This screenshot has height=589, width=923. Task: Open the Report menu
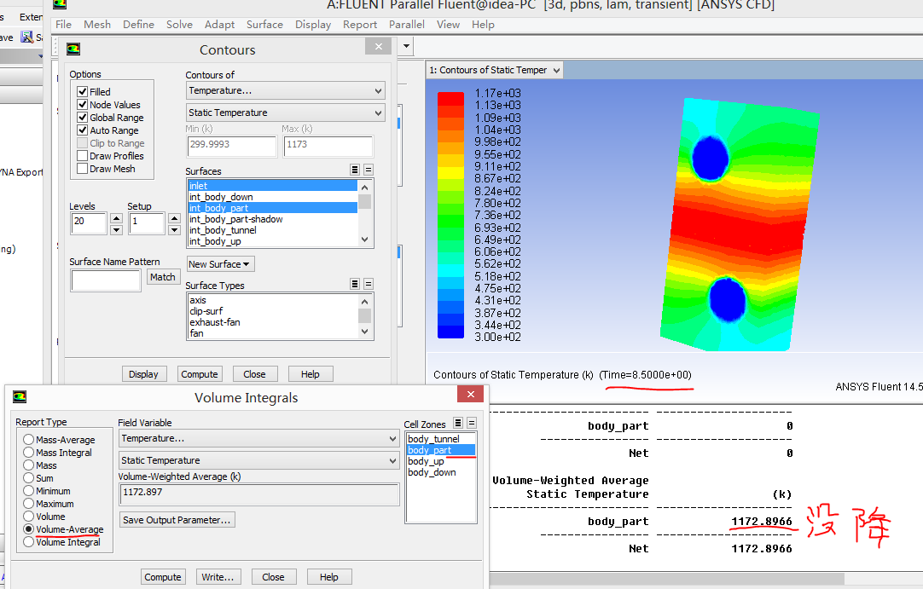pyautogui.click(x=360, y=25)
